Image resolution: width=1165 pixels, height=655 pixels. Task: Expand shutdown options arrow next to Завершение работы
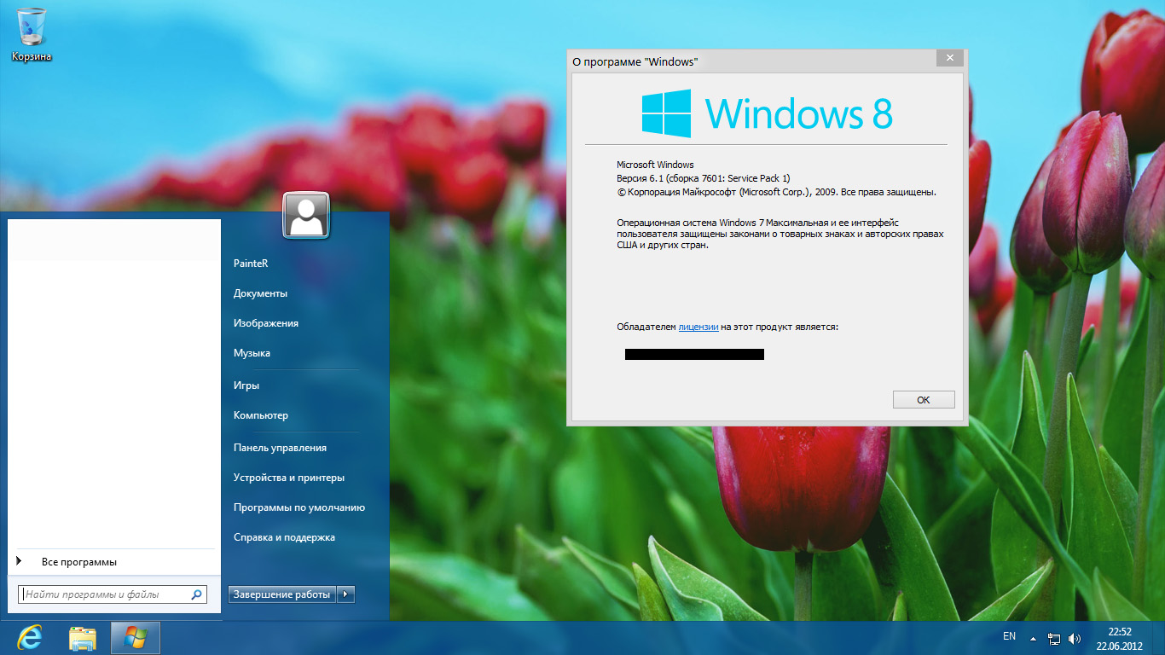tap(345, 594)
